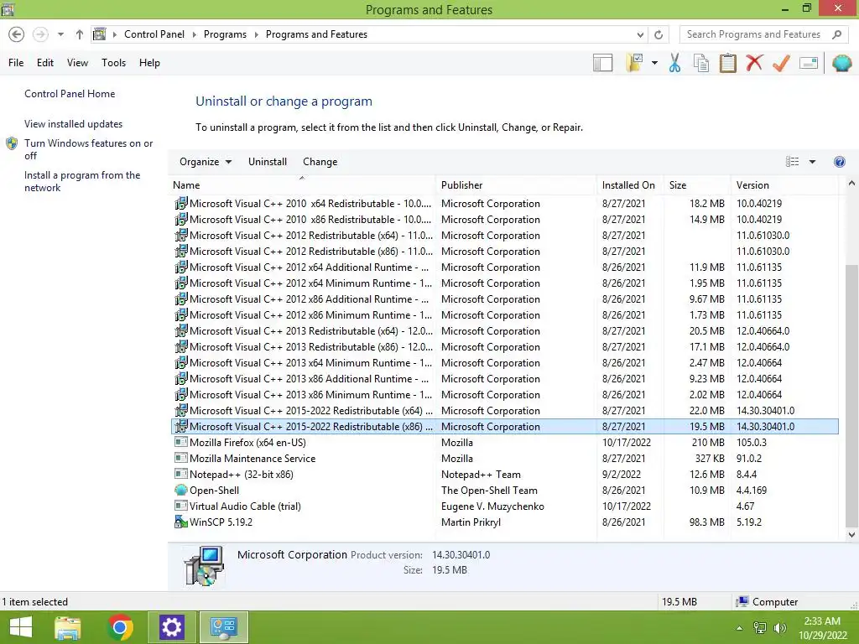Click the Up one level arrow

[x=80, y=34]
